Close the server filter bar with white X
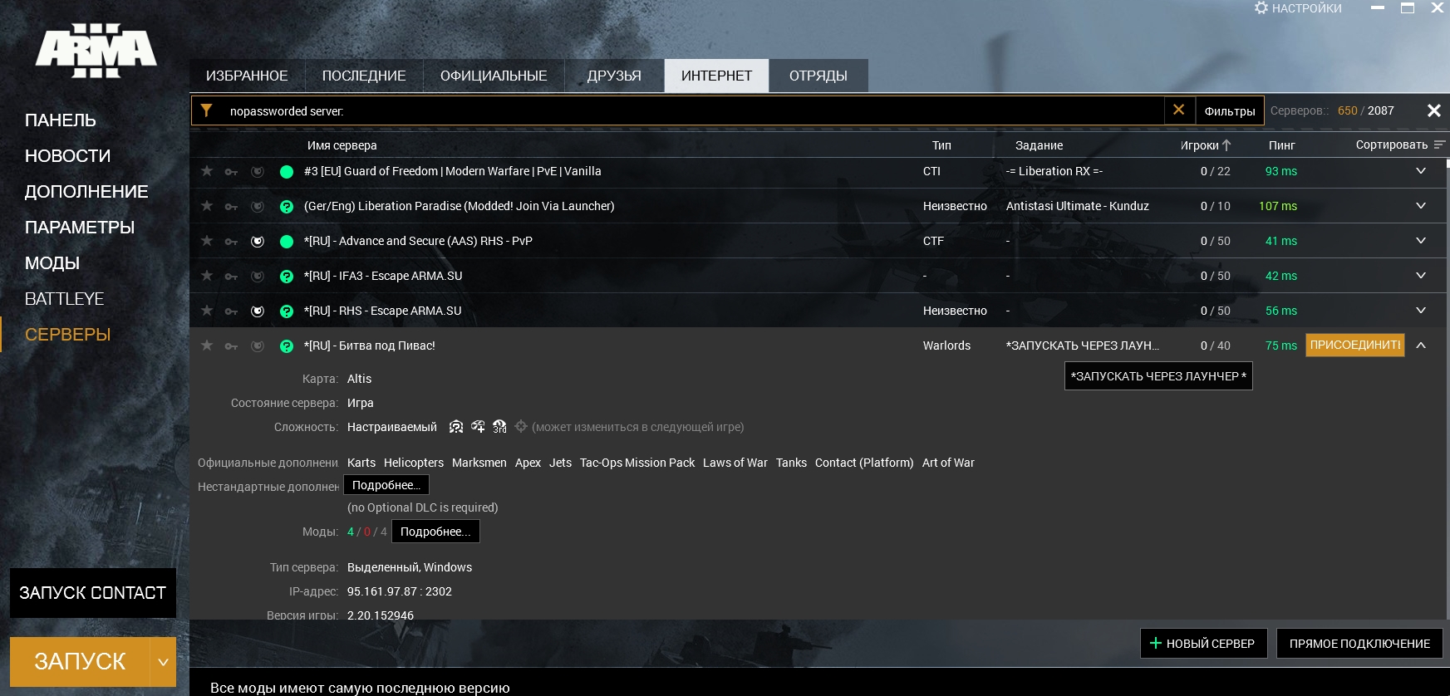Image resolution: width=1450 pixels, height=696 pixels. [x=1434, y=110]
